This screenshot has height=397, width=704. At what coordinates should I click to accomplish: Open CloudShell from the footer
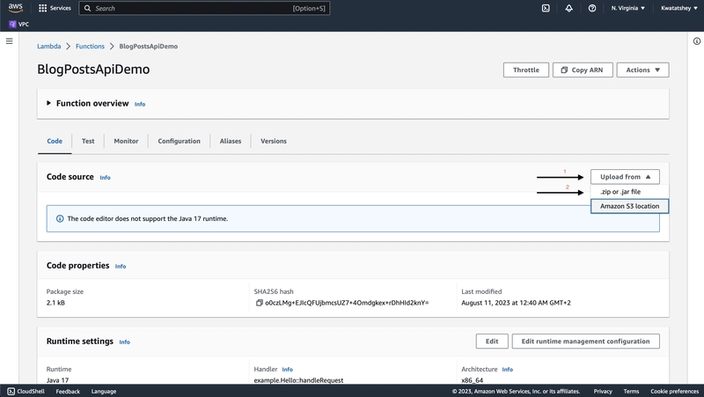pos(26,391)
